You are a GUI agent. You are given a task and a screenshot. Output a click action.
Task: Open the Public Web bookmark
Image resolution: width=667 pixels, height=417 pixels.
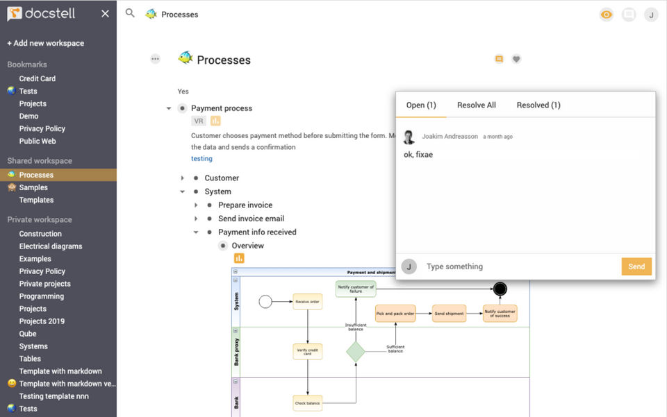[x=38, y=141]
